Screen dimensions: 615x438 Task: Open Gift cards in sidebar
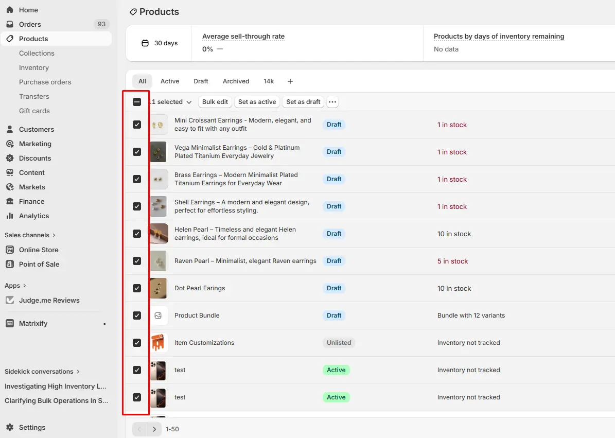[34, 111]
